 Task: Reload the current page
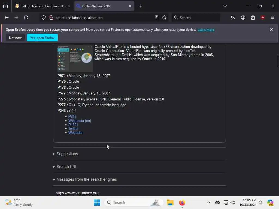pos(26,18)
